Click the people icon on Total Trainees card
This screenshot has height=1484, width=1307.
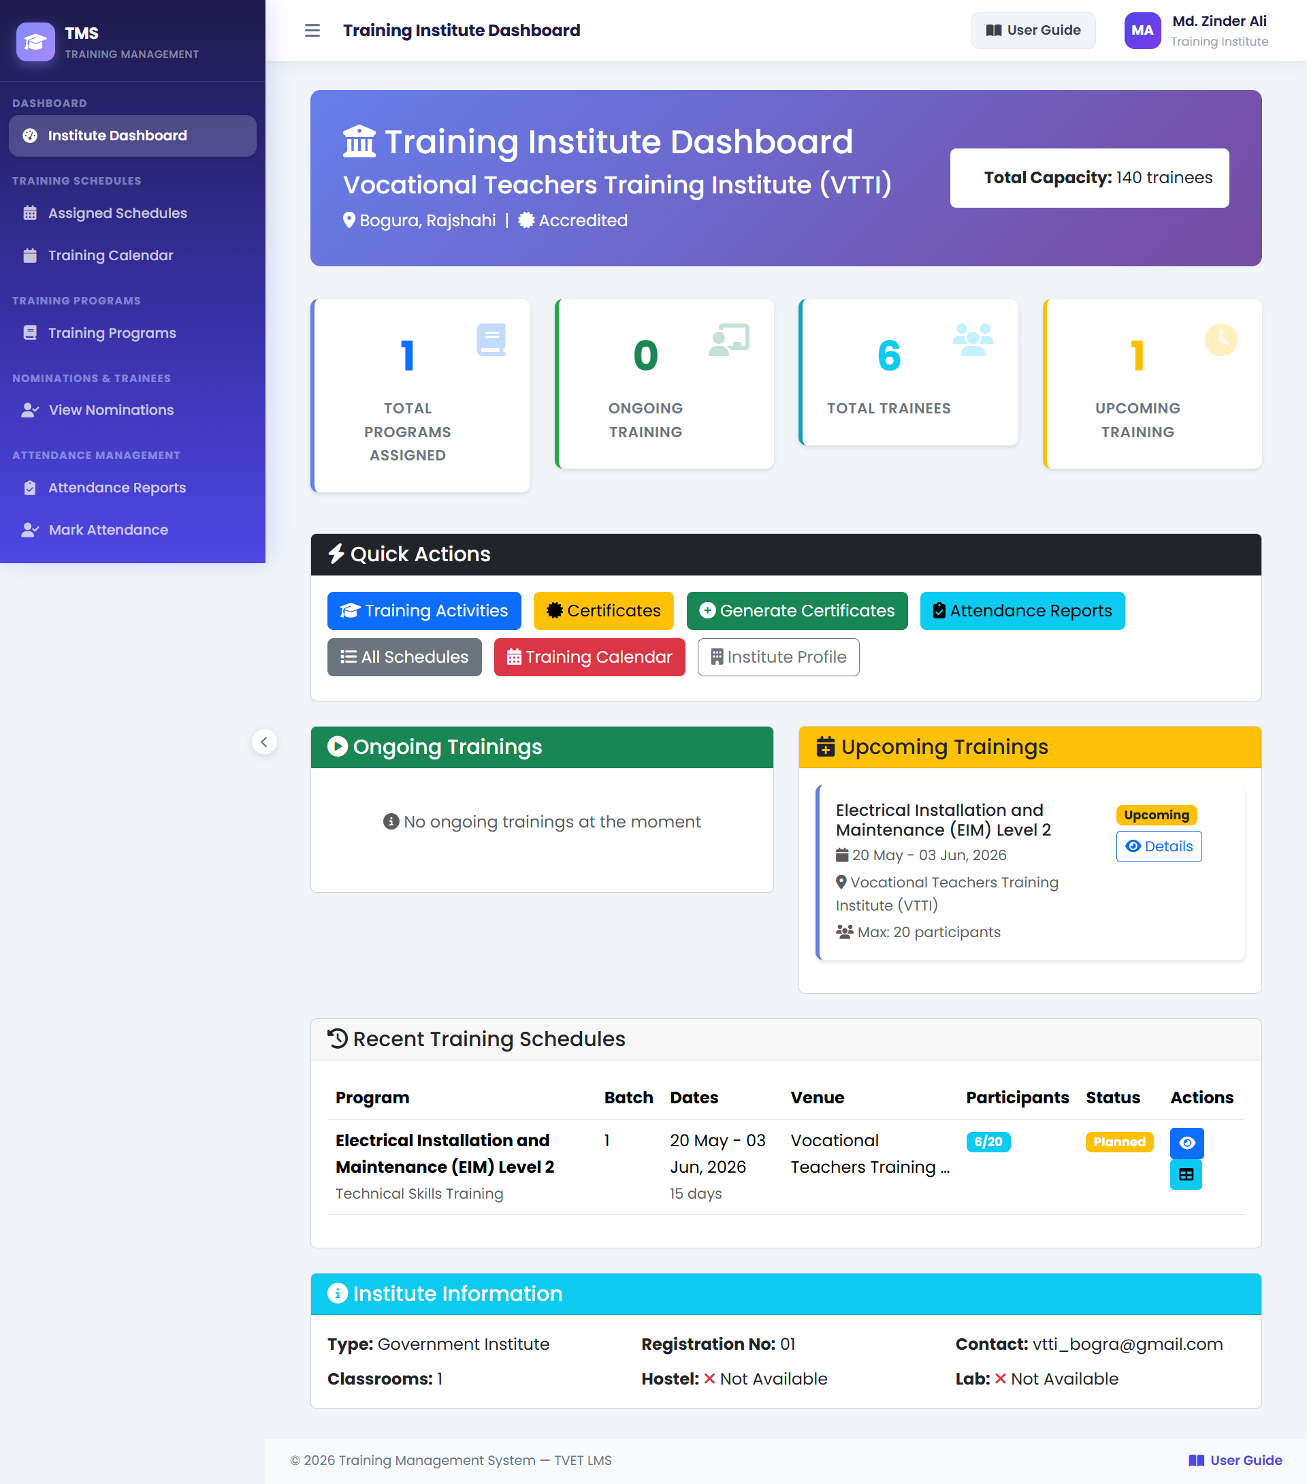[973, 340]
